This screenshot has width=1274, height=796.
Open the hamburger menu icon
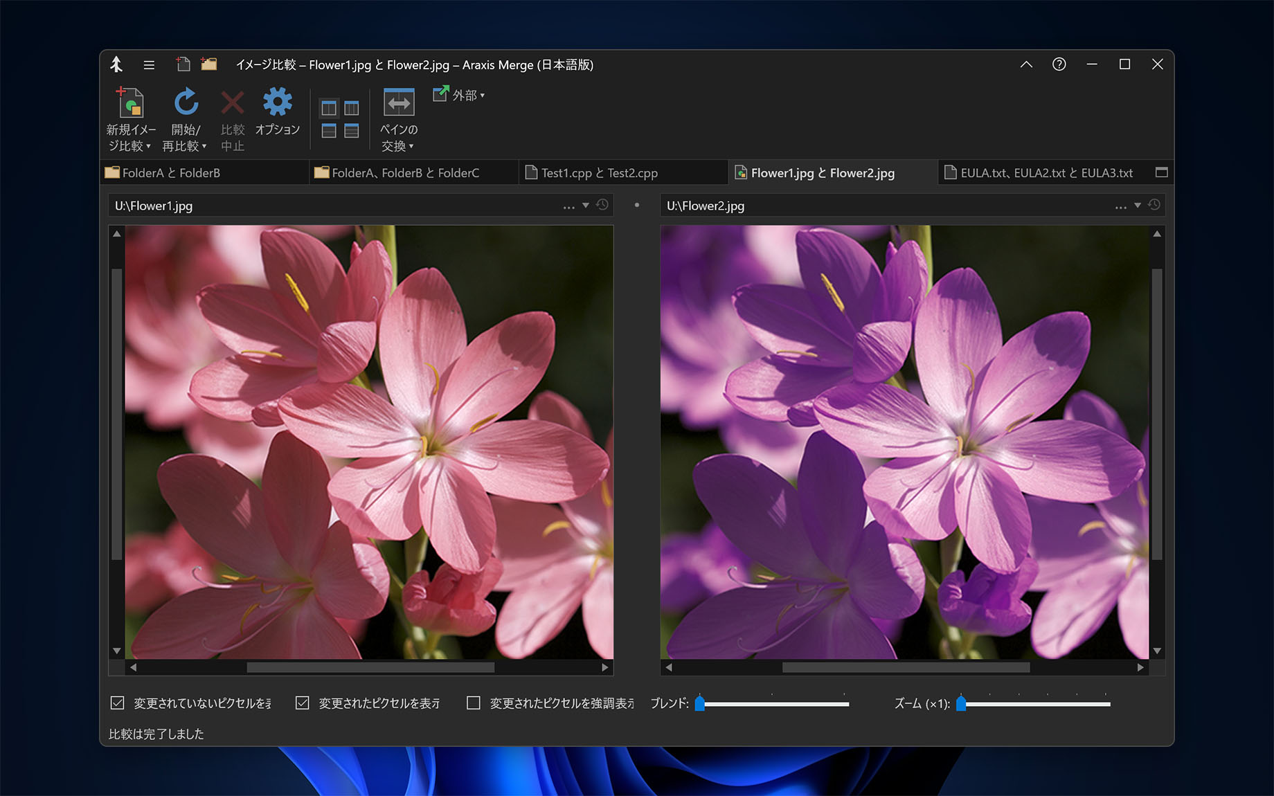click(149, 65)
